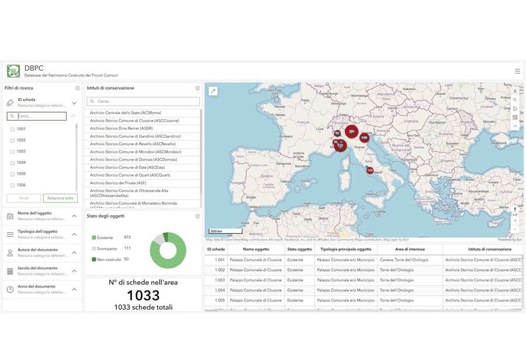Select Archivio Storico Dino Renier (ASDR)
Viewport: 526px width, 350px height.
tap(142, 128)
